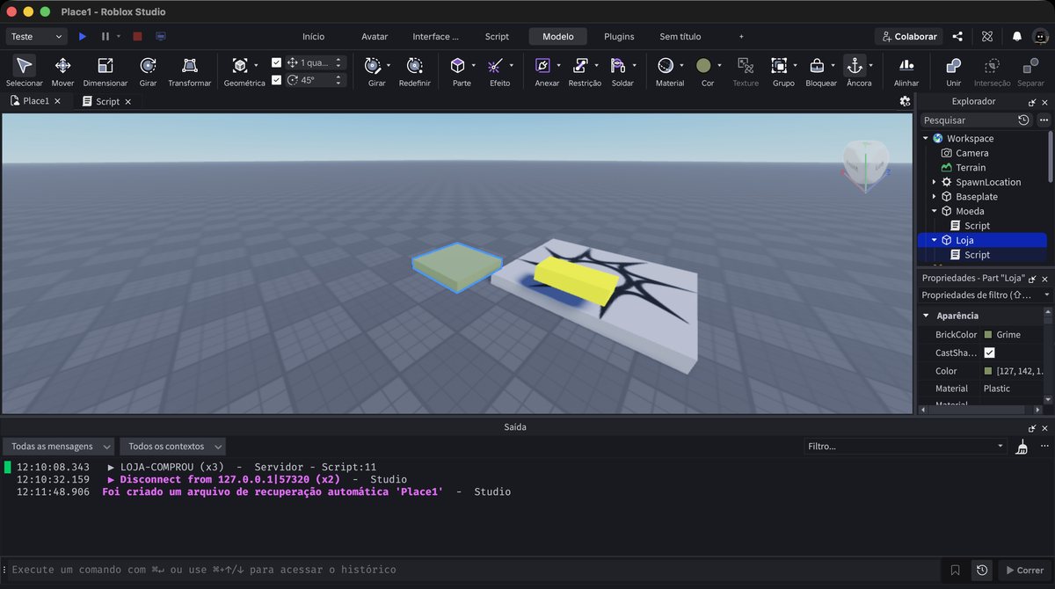
Task: Open the Parte dropdown arrow
Action: point(473,66)
